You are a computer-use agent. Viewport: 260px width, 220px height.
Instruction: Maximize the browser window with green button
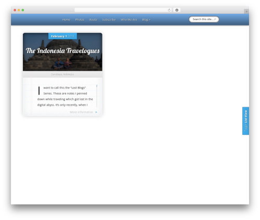[x=23, y=10]
